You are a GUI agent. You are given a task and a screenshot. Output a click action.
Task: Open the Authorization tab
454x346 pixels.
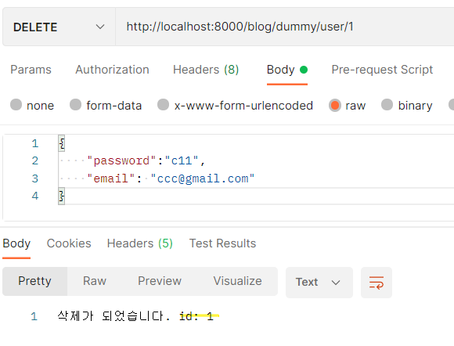(x=113, y=70)
